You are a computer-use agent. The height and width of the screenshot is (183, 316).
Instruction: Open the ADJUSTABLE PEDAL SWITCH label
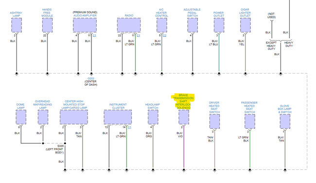point(192,13)
